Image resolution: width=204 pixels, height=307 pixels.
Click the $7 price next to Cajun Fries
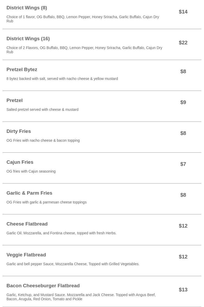(183, 164)
